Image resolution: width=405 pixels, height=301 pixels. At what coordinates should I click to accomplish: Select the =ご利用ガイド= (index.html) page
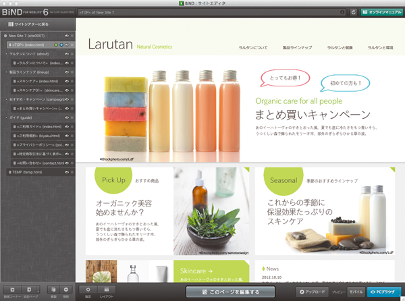tap(43, 126)
